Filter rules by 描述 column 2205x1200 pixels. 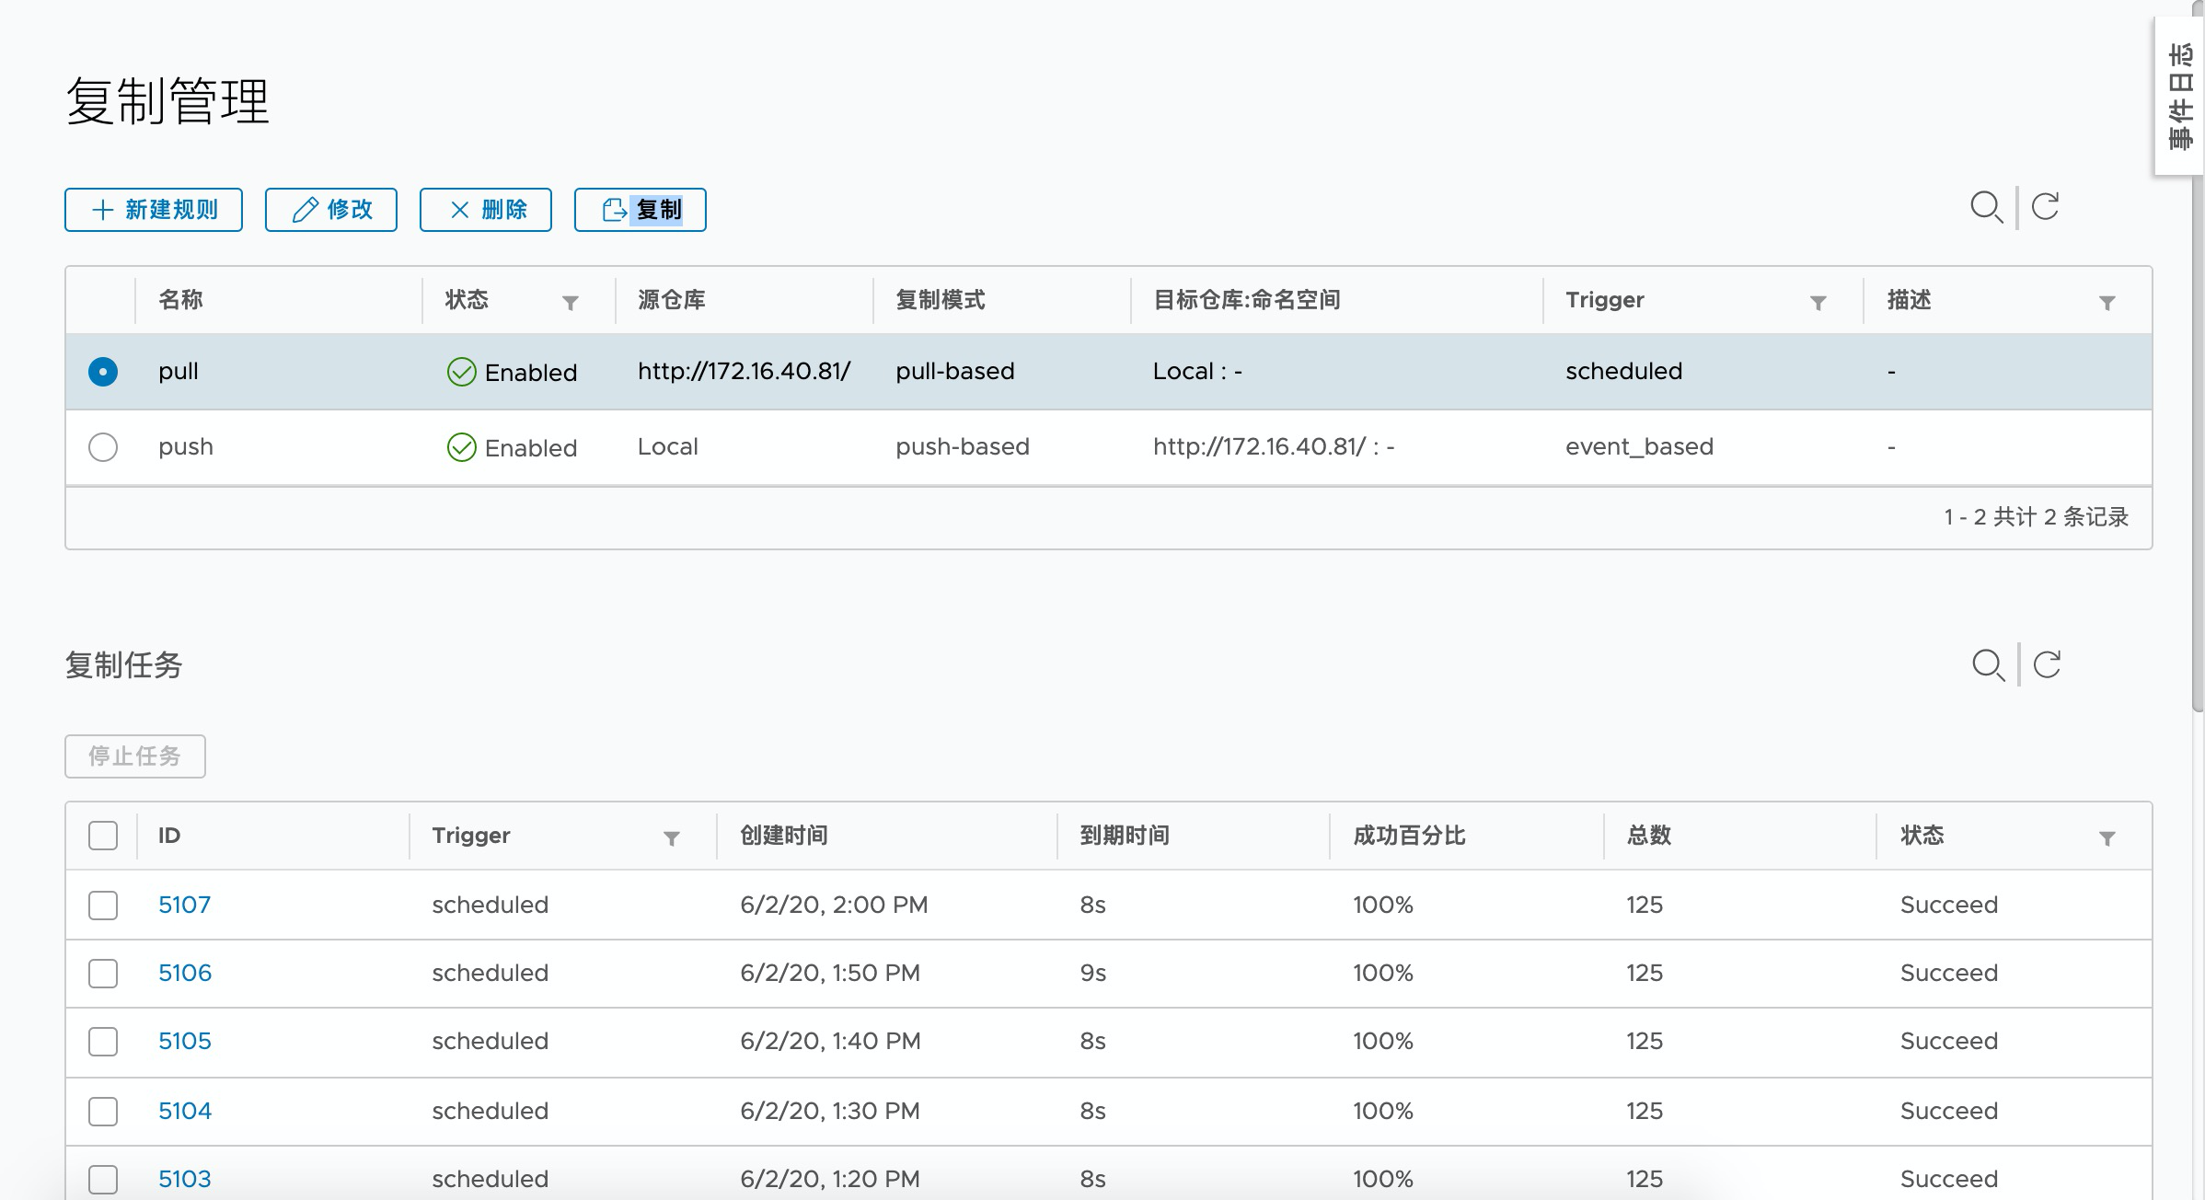pyautogui.click(x=2107, y=303)
